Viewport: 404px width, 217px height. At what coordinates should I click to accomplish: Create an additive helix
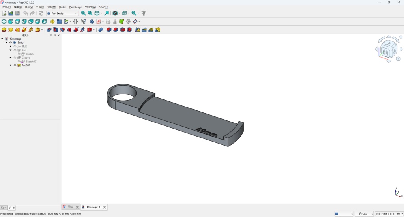31,30
